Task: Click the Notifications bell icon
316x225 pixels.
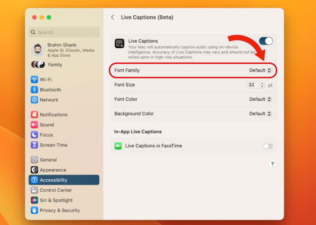Action: click(34, 114)
